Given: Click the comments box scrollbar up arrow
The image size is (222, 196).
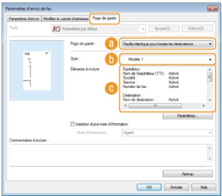Looking at the screenshot, I should (x=210, y=148).
